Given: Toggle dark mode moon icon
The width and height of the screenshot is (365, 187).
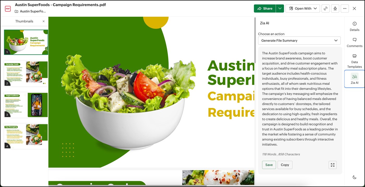Looking at the screenshot, I should point(355,177).
